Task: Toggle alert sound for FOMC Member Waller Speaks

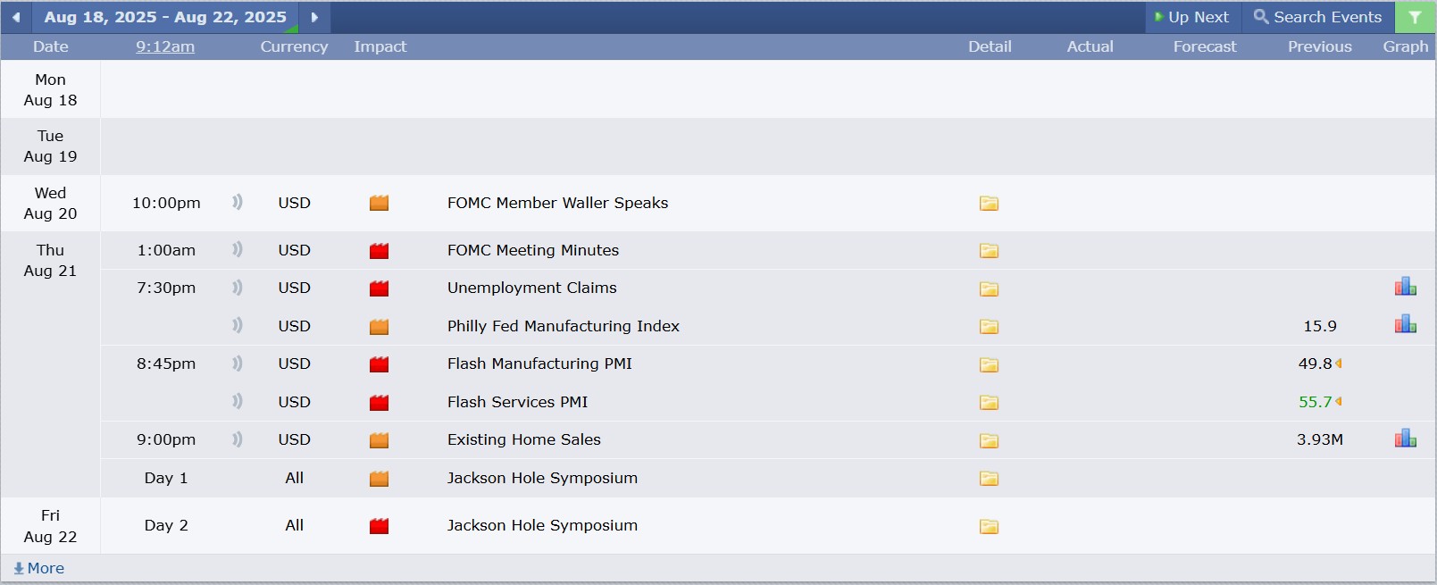Action: point(237,202)
